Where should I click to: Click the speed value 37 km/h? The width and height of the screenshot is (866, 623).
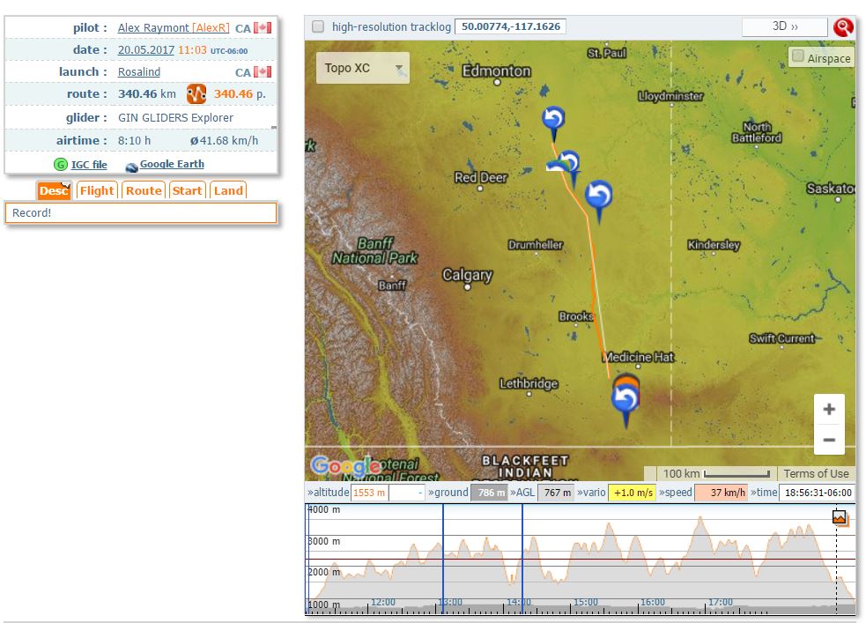pyautogui.click(x=721, y=492)
